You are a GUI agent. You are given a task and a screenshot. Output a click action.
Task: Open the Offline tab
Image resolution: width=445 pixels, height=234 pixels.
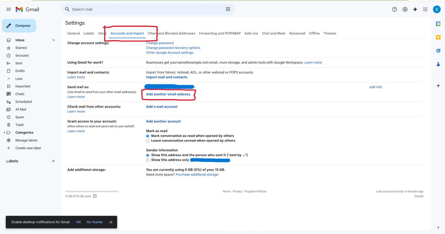point(314,33)
